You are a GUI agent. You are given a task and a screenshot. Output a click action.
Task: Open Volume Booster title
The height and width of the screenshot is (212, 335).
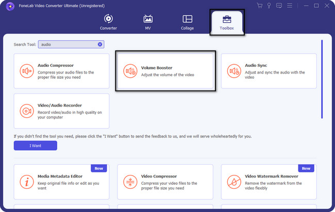(157, 68)
